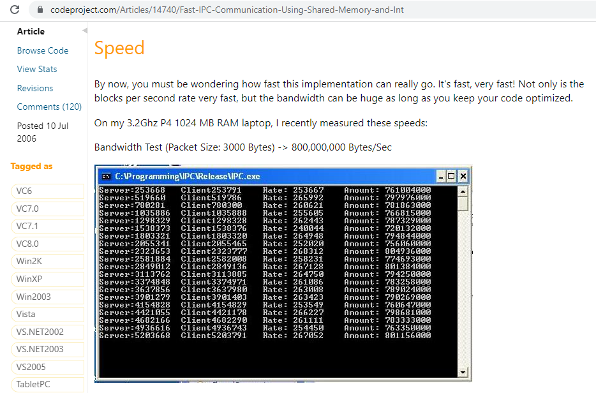Click the padlock icon in address bar
596x393 pixels.
tap(40, 10)
